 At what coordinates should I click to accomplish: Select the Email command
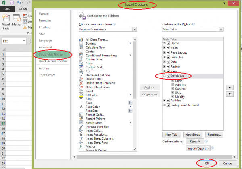click(x=89, y=91)
